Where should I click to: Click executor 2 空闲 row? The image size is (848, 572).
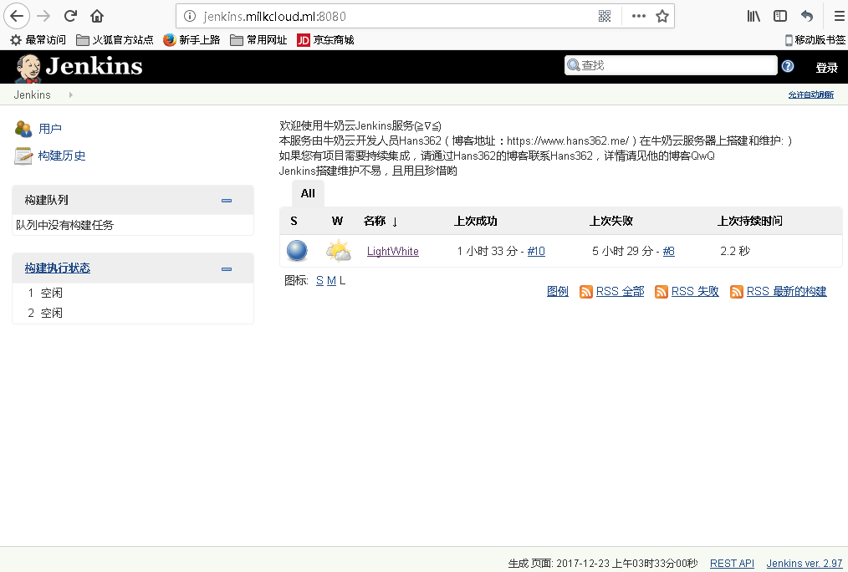(x=132, y=313)
